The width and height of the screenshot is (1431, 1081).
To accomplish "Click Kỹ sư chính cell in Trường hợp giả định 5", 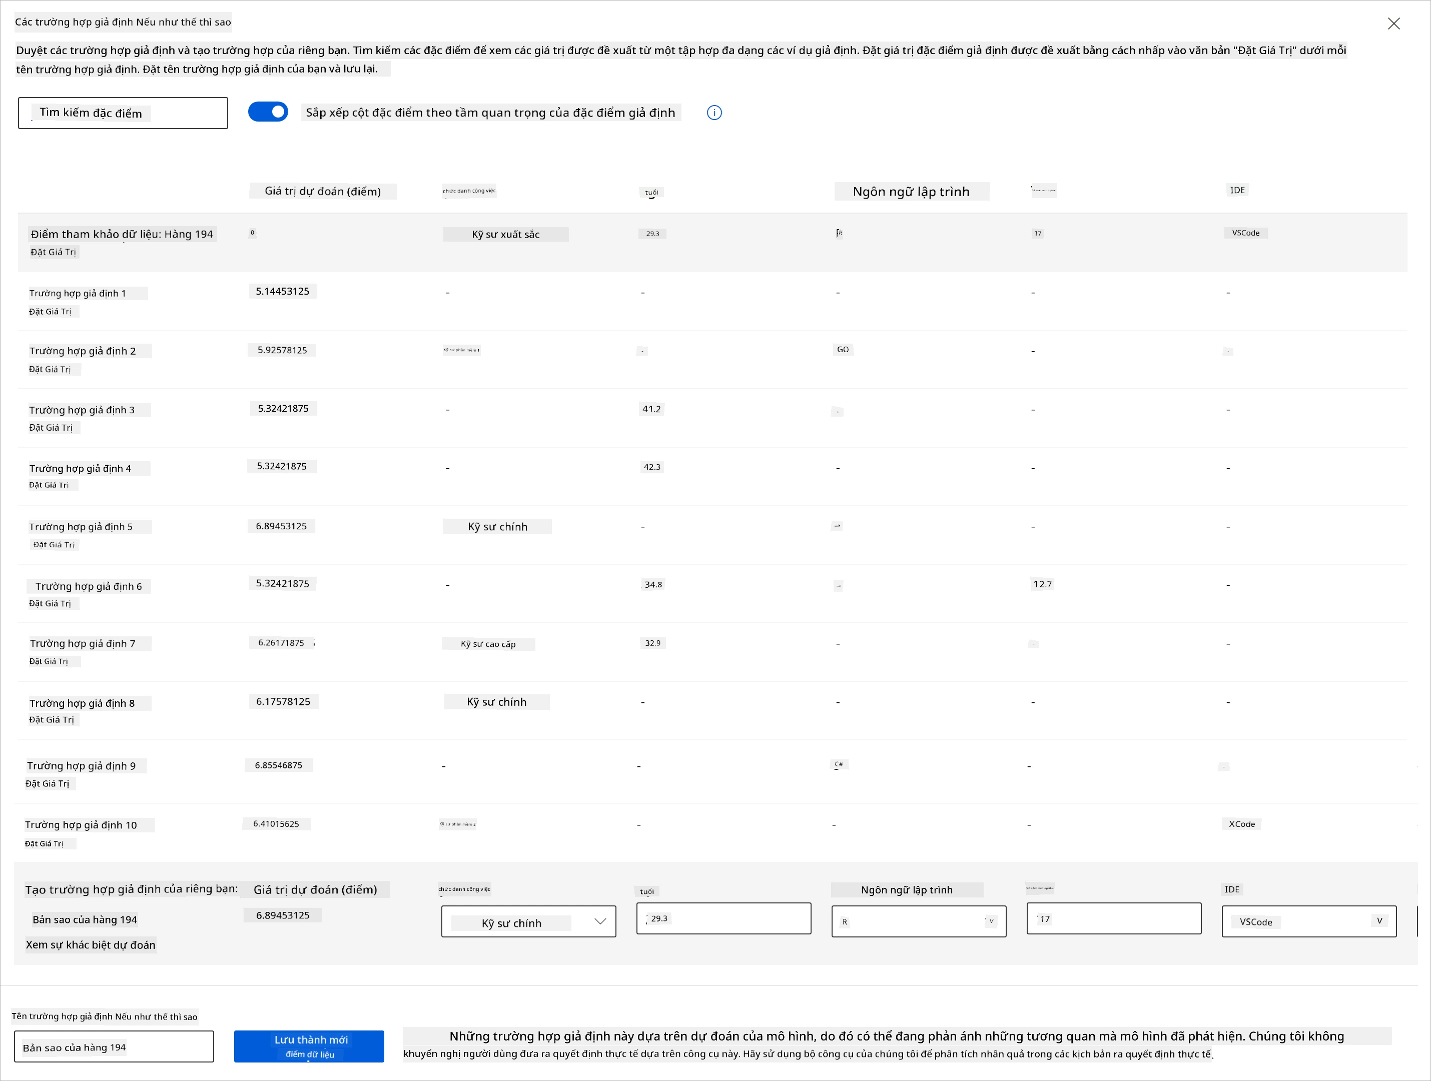I will click(x=497, y=527).
